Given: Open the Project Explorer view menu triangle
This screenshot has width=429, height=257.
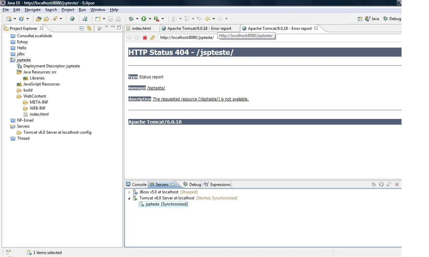Looking at the screenshot, I should (107, 27).
